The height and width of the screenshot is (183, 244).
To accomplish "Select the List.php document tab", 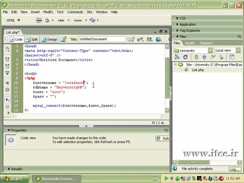I will (x=13, y=32).
